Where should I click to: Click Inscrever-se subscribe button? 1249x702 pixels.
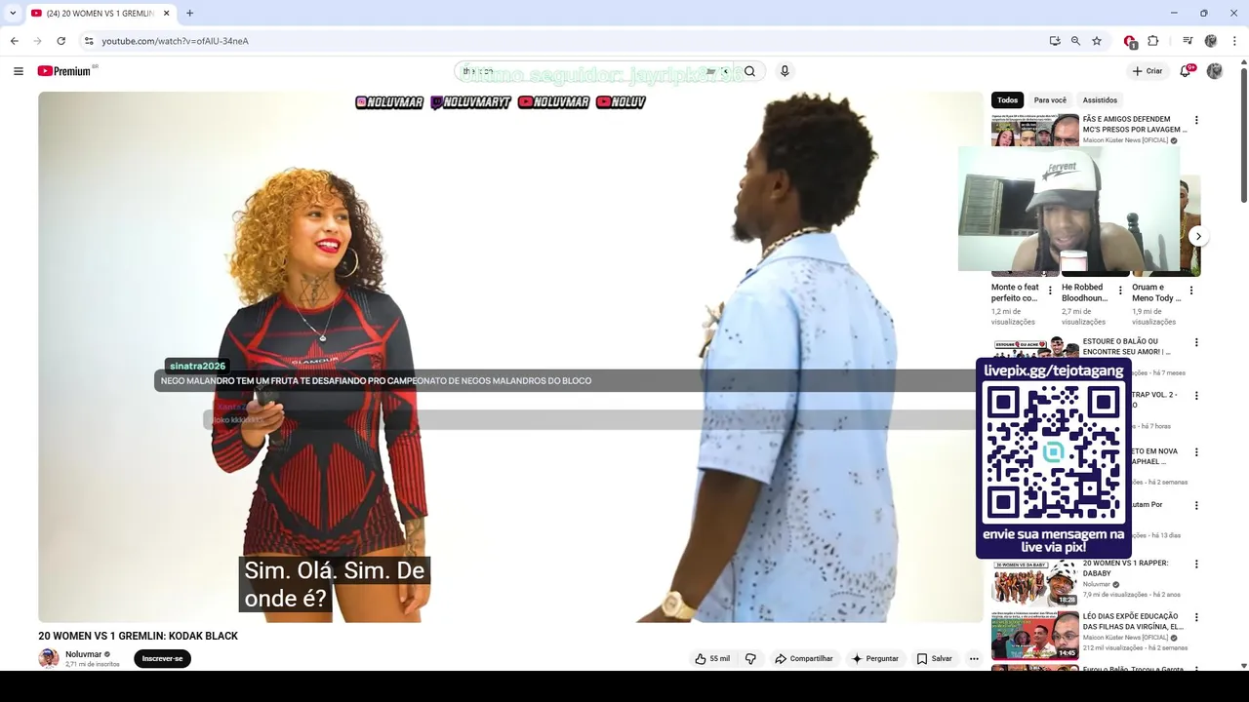162,659
